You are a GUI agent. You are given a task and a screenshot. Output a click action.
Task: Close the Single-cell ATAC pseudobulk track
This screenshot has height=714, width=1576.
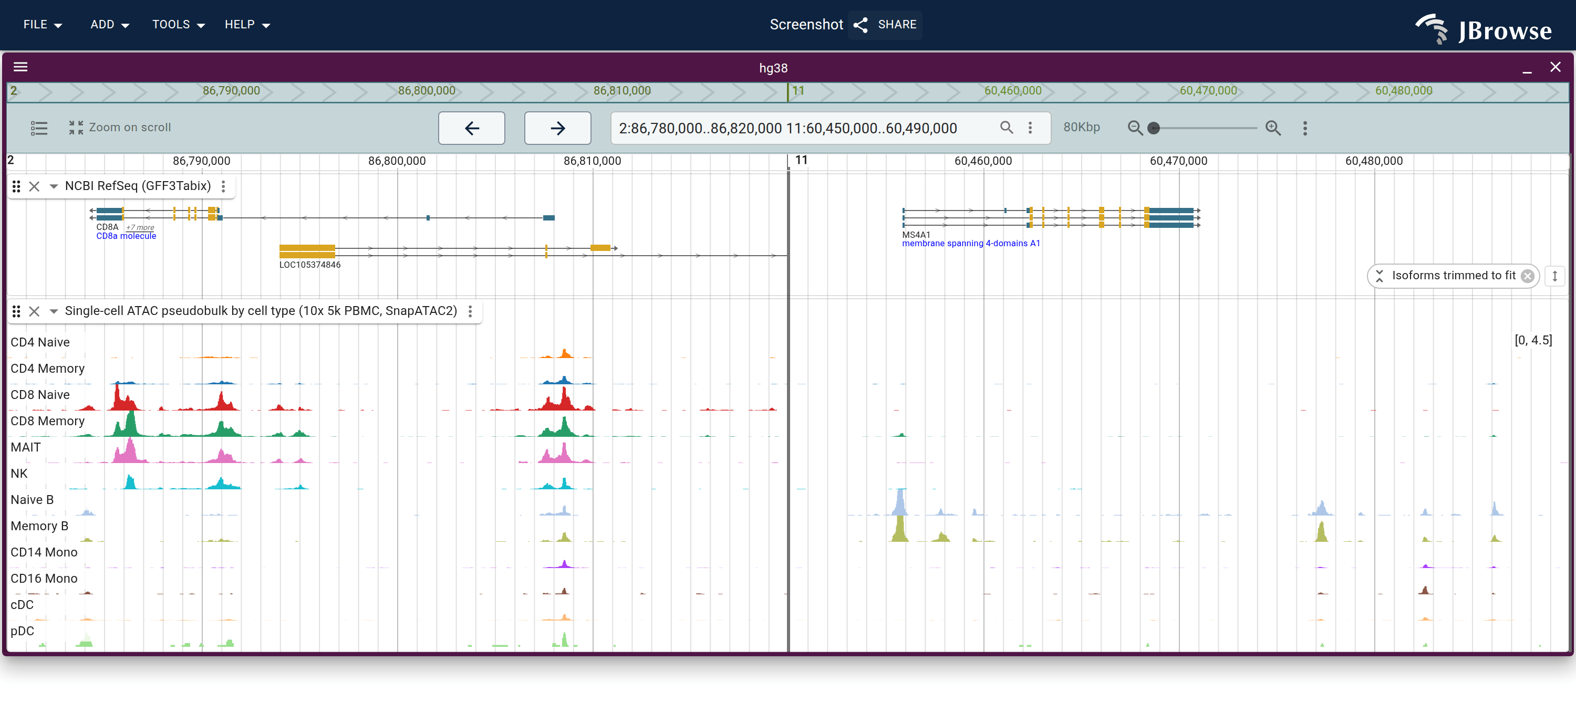[x=34, y=312]
